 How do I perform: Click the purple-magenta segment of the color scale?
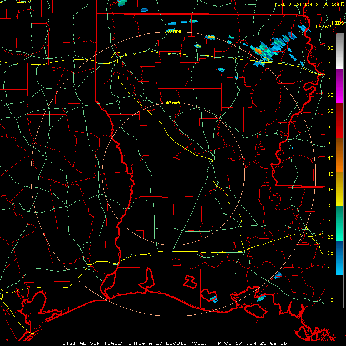click(339, 86)
